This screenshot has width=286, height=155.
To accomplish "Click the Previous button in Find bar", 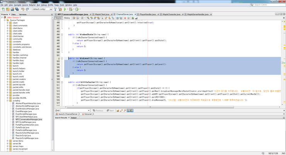I will click(98, 110).
